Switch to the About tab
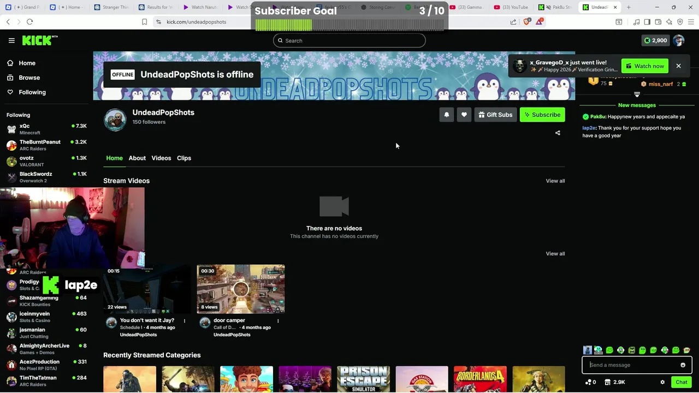 pyautogui.click(x=137, y=158)
